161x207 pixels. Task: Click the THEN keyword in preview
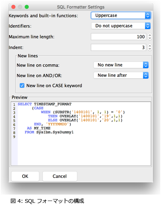coord(53,116)
